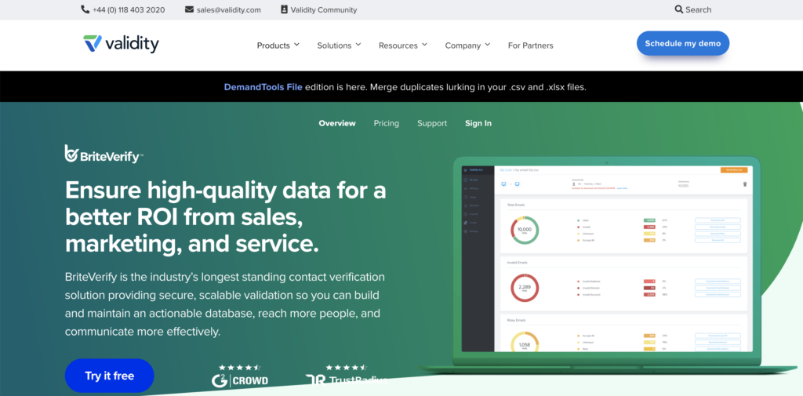Image resolution: width=803 pixels, height=396 pixels.
Task: Go to the Validity logo homepage
Action: coord(121,44)
